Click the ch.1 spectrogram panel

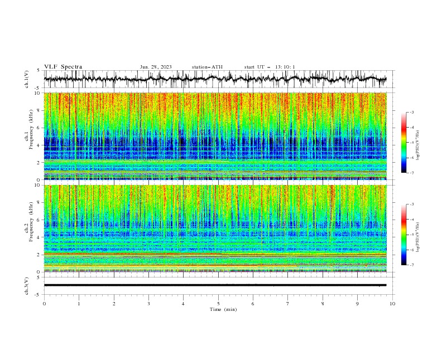coord(215,136)
